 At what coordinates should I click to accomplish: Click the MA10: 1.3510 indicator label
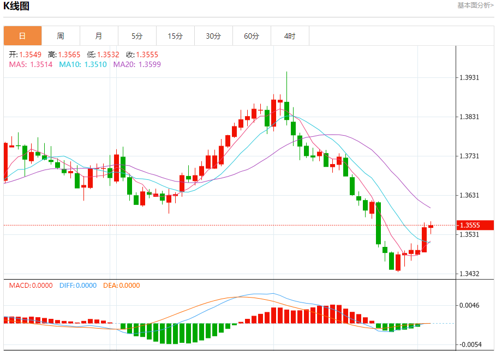click(83, 64)
